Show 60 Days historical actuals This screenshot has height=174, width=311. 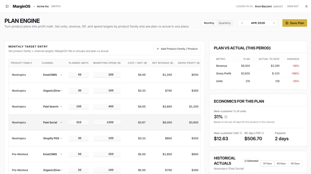(281, 164)
